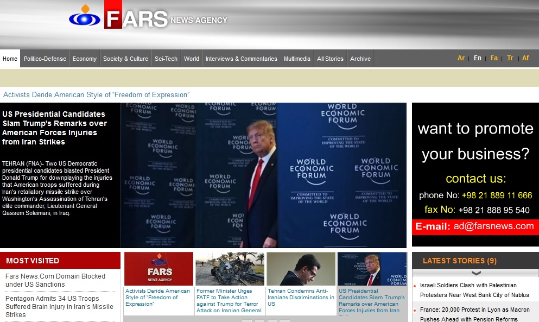Open Interviews & Commentaries section

pos(242,59)
